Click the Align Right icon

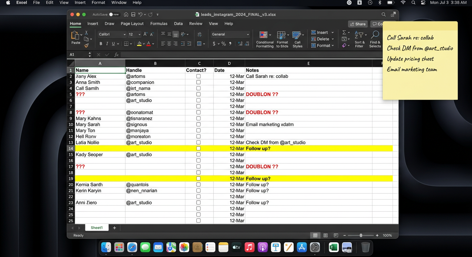tap(175, 44)
